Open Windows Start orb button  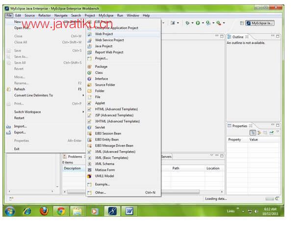click(x=10, y=211)
